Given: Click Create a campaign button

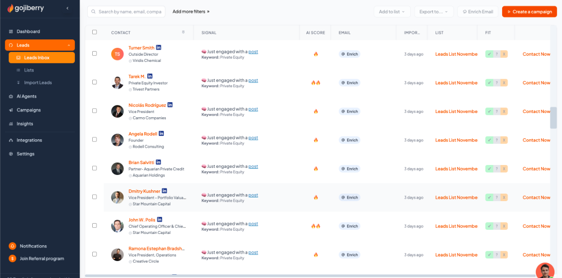Looking at the screenshot, I should 529,12.
